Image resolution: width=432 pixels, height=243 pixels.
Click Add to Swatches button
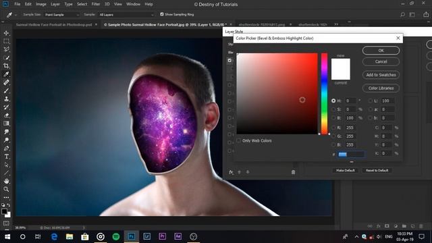pos(381,75)
